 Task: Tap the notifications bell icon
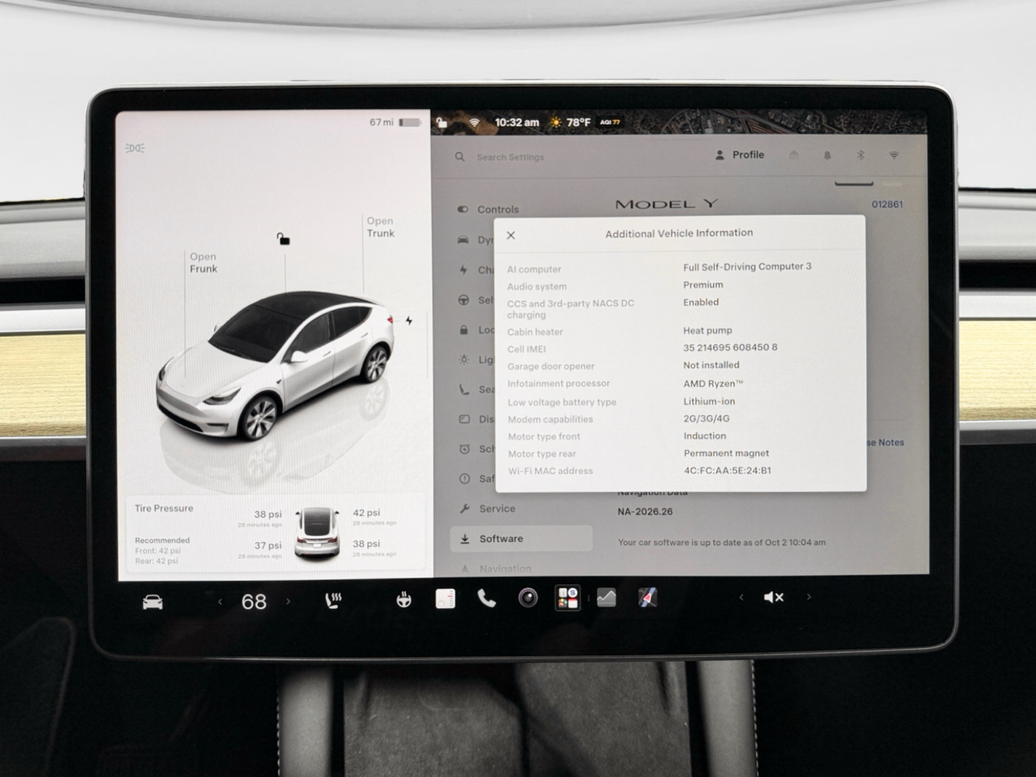827,155
